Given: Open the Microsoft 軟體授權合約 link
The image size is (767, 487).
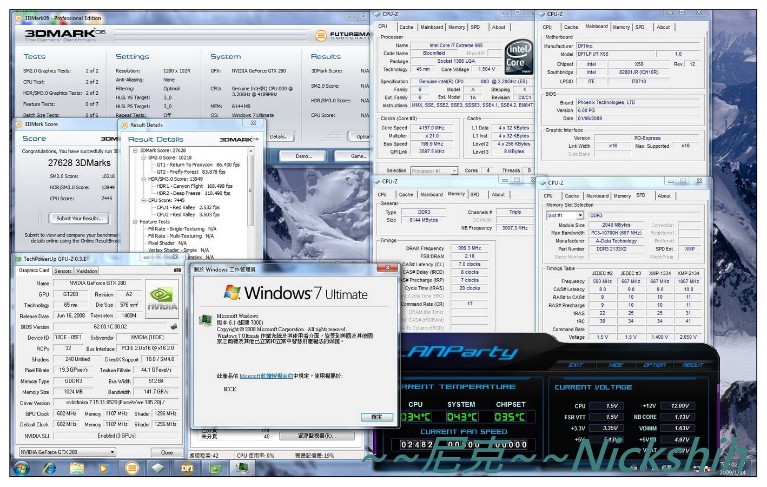Looking at the screenshot, I should pyautogui.click(x=266, y=376).
